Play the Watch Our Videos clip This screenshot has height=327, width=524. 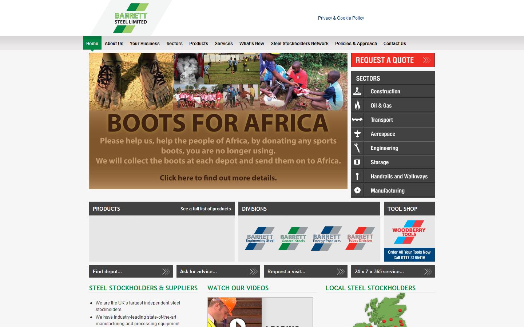tap(238, 323)
